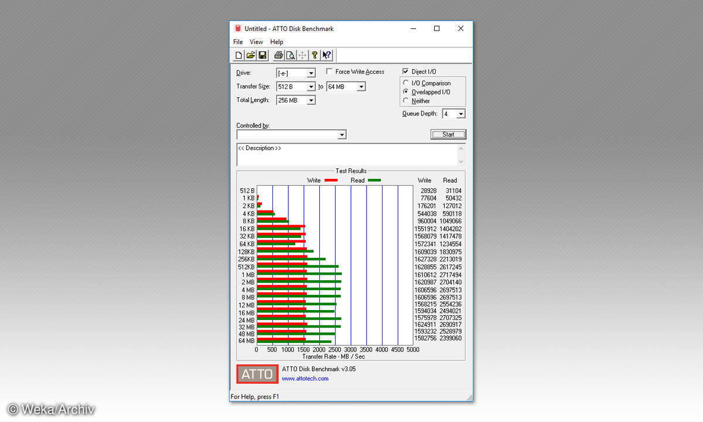Open a saved benchmark file icon
703x422 pixels.
coord(250,55)
